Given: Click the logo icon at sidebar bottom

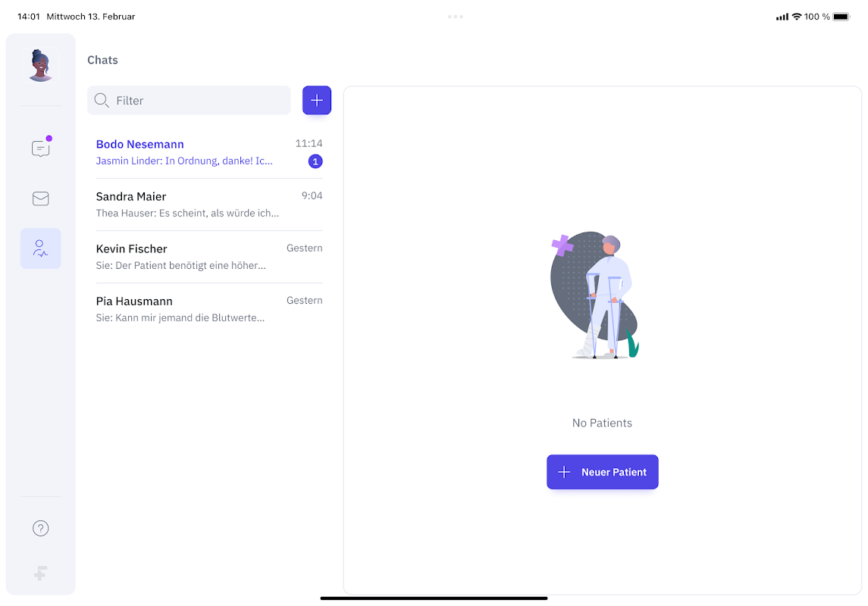Looking at the screenshot, I should click(40, 573).
